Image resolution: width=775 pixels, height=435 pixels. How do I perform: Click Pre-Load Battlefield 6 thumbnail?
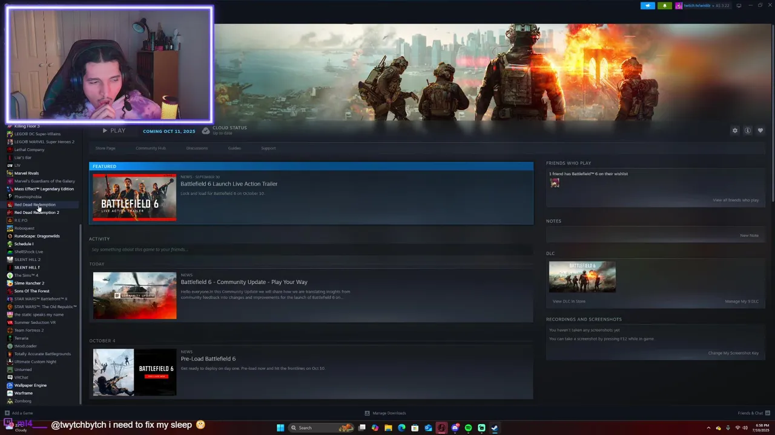point(135,372)
